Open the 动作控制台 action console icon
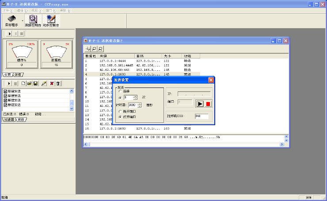This screenshot has width=327, height=201. click(x=51, y=19)
